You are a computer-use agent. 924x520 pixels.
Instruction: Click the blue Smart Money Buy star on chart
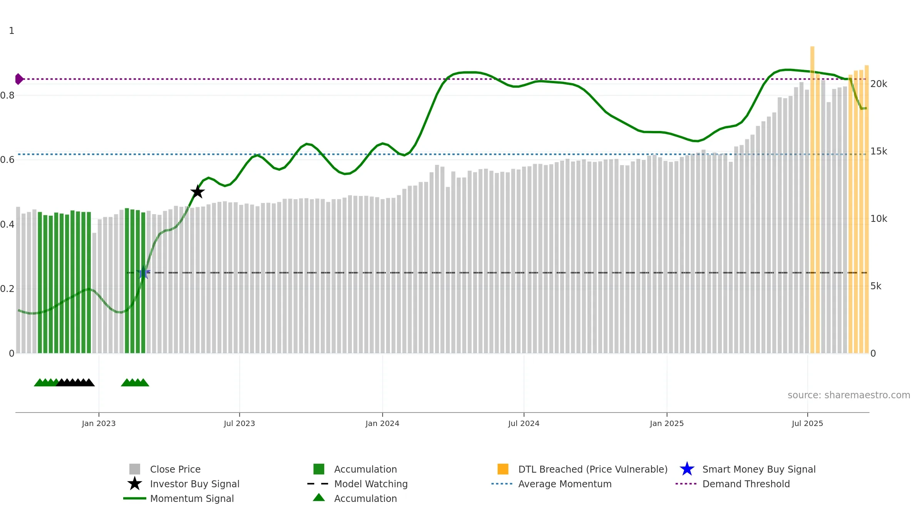click(x=143, y=272)
